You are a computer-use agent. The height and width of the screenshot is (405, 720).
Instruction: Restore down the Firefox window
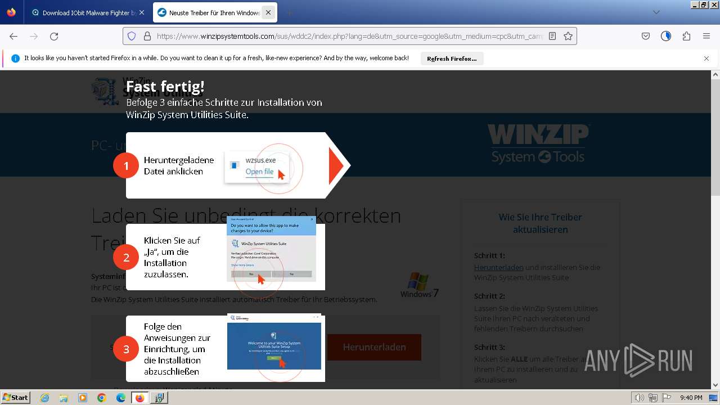tap(704, 4)
